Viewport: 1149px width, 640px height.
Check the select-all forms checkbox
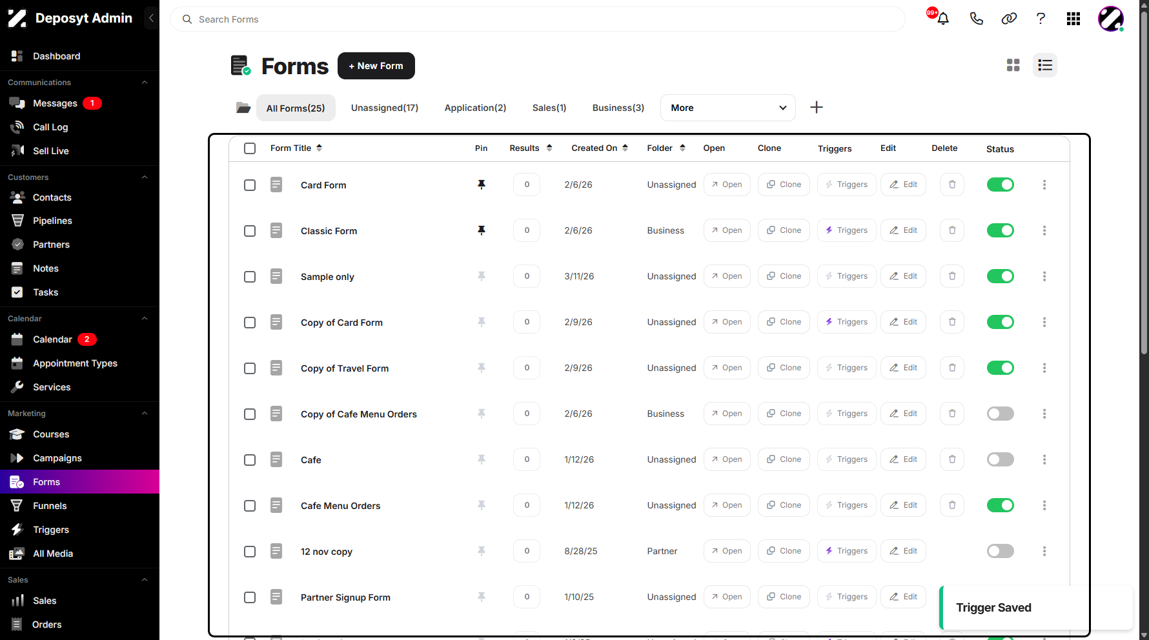(250, 148)
